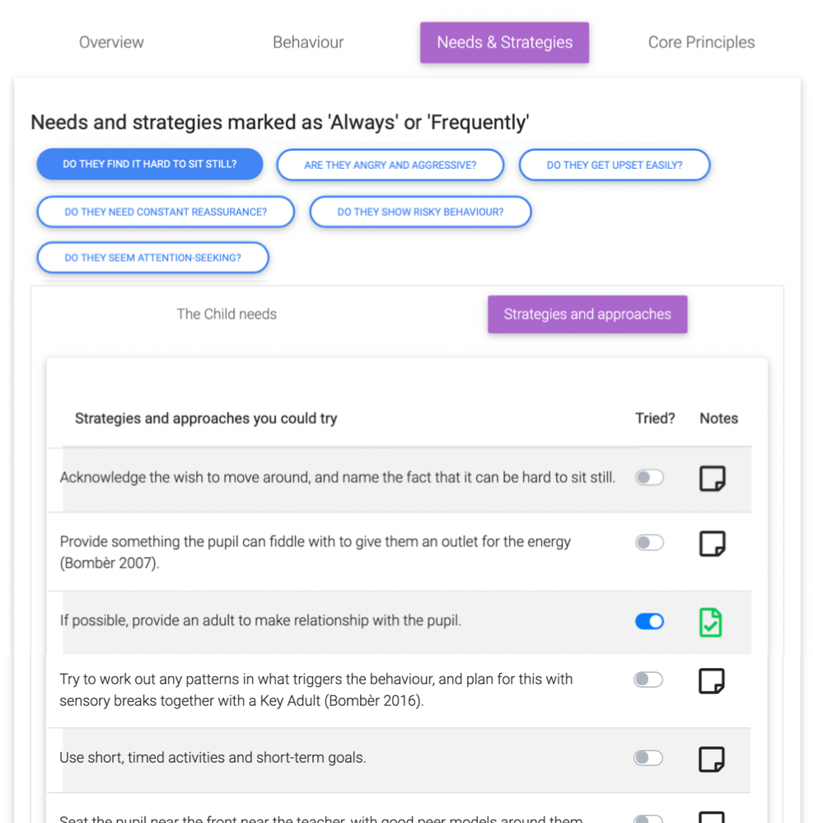Switch to the Overview tab
The height and width of the screenshot is (823, 813).
coord(111,42)
